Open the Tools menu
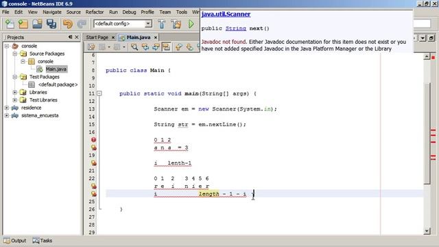Screen dimensions: 439x247 click(x=181, y=12)
